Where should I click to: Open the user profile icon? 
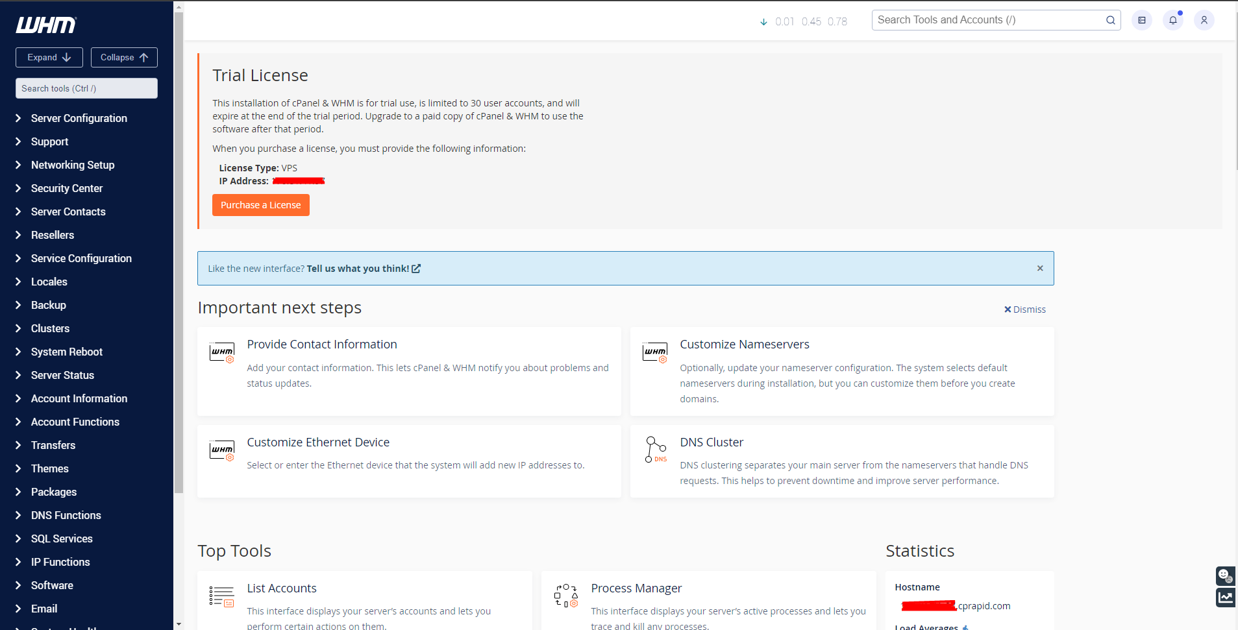pos(1204,20)
